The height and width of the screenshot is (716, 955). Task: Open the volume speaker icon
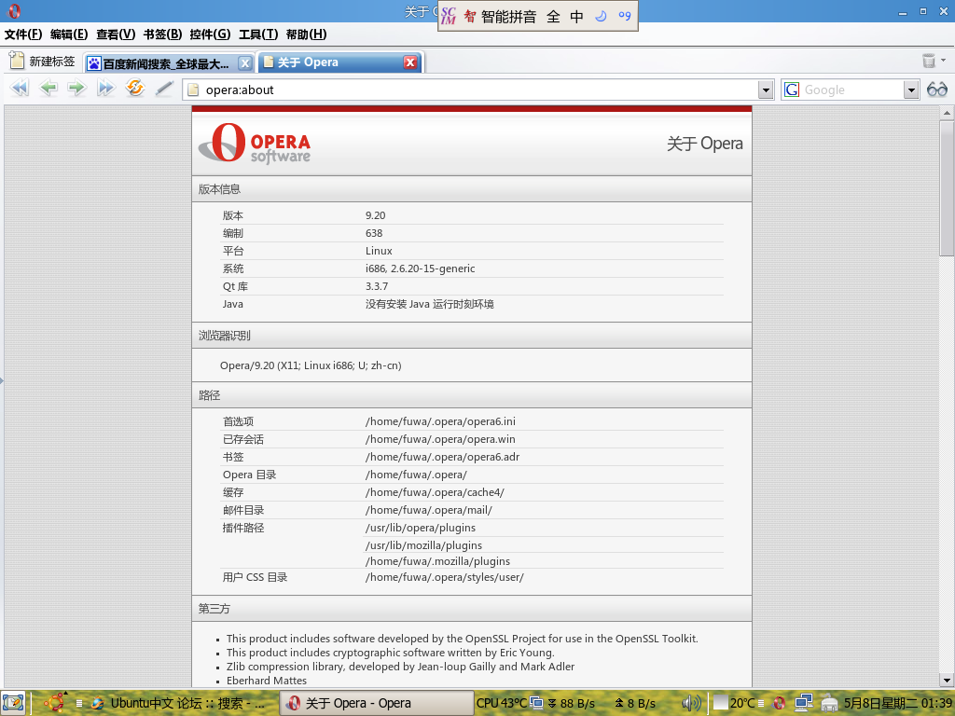point(691,703)
